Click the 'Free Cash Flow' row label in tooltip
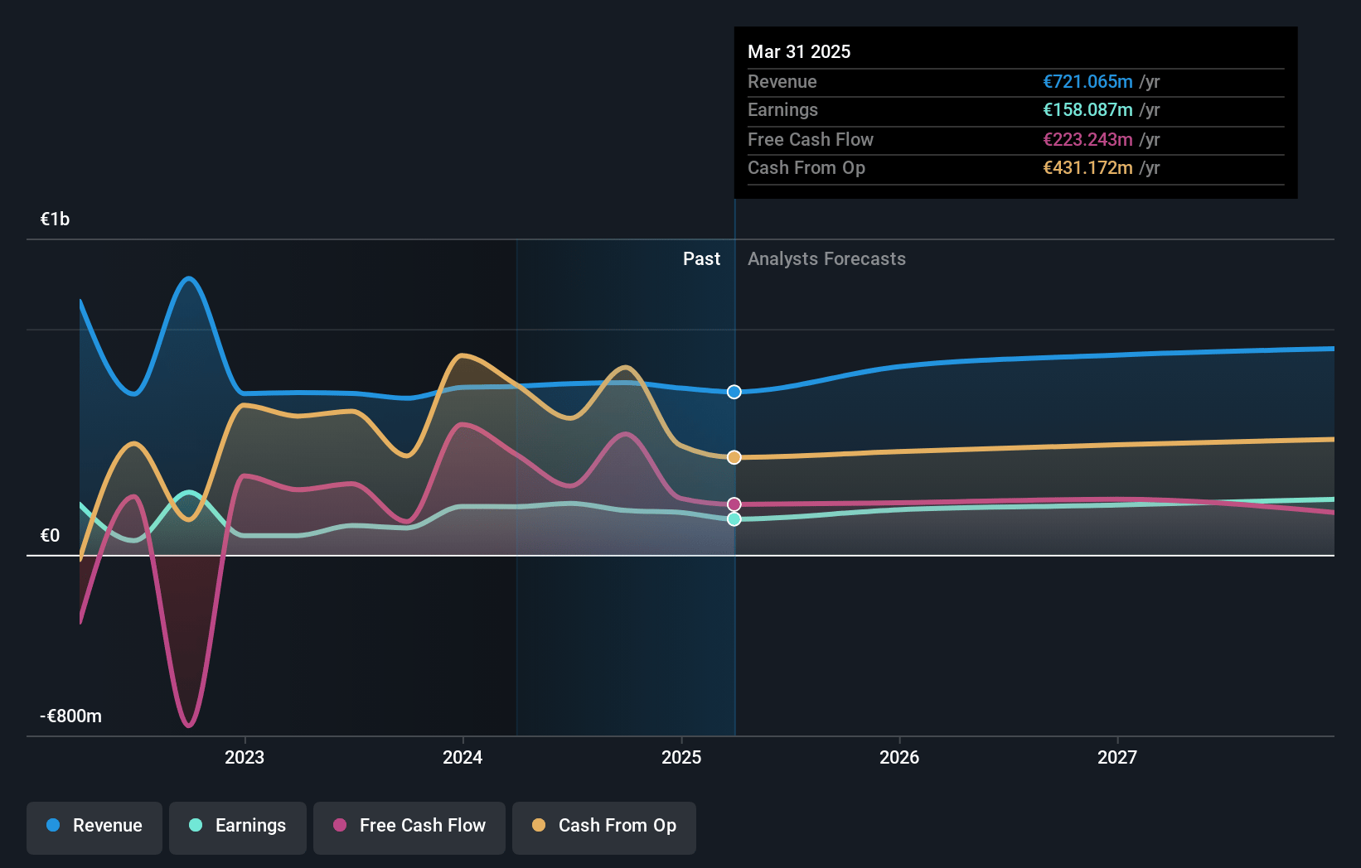This screenshot has height=868, width=1361. [x=811, y=139]
